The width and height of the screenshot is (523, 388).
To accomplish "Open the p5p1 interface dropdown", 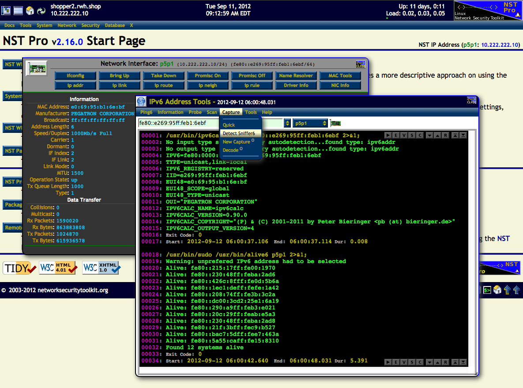I will tap(310, 123).
